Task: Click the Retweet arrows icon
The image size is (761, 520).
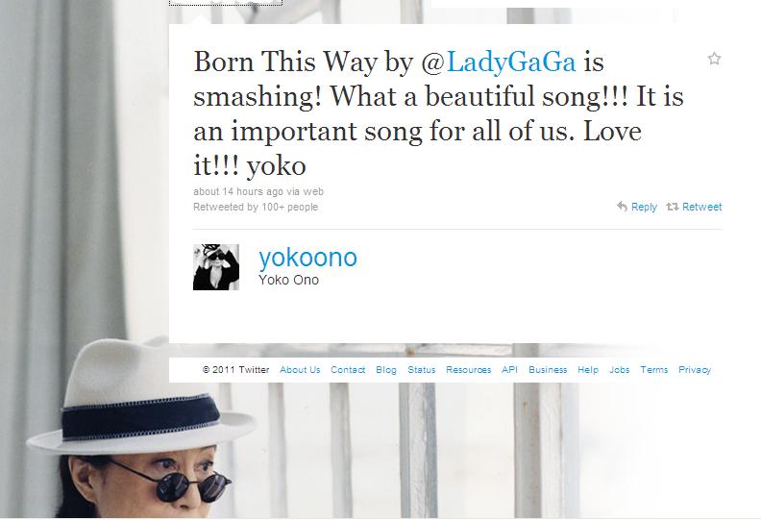Action: coord(673,207)
